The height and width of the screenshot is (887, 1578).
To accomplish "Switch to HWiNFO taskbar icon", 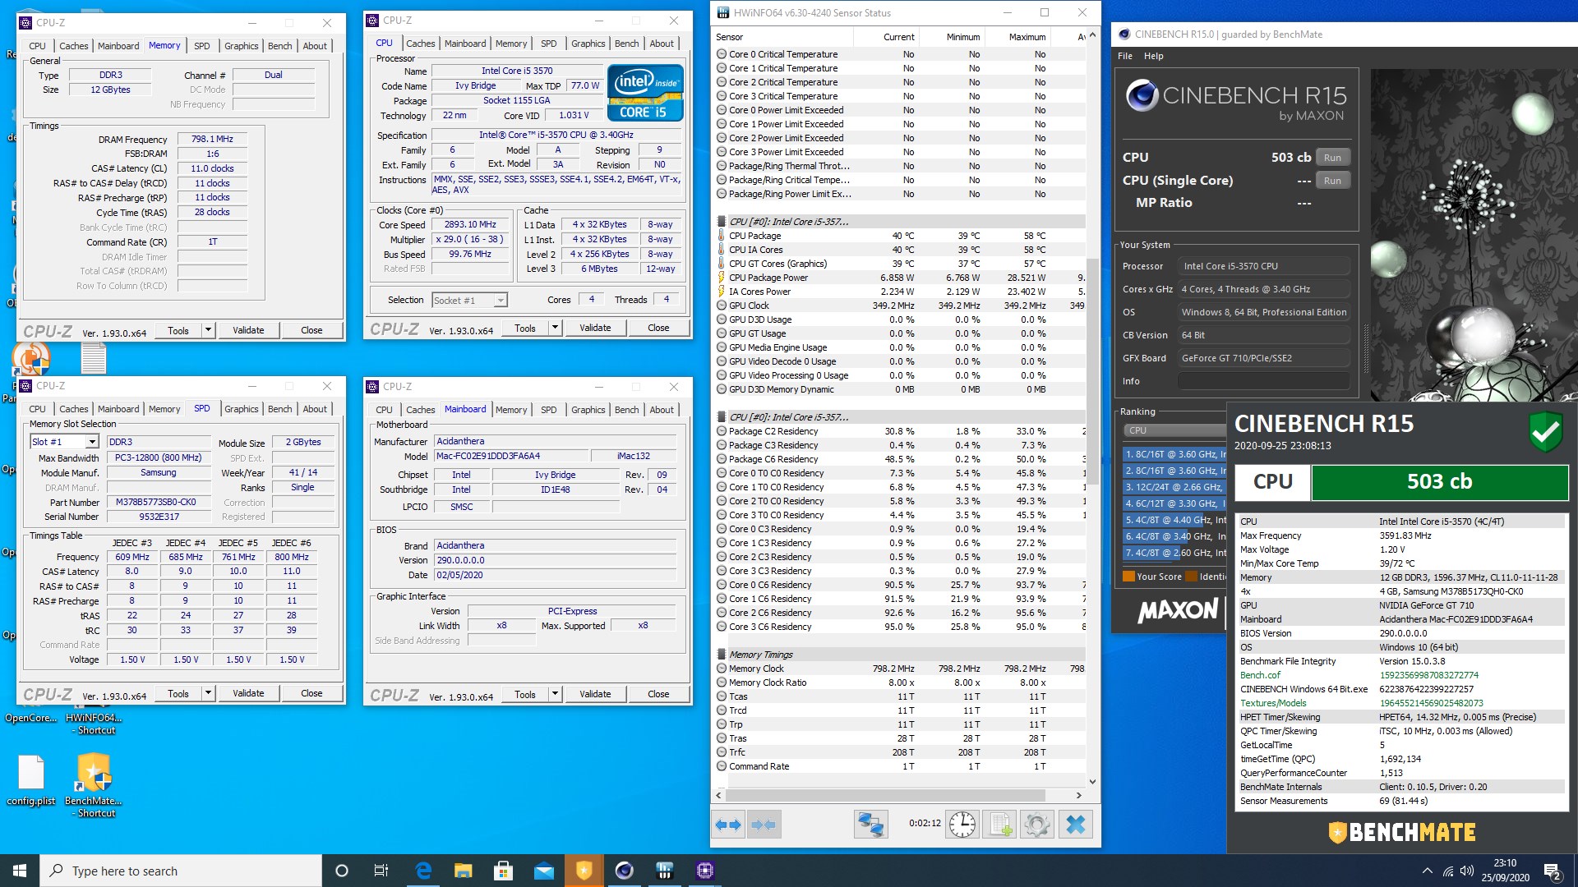I will (665, 871).
